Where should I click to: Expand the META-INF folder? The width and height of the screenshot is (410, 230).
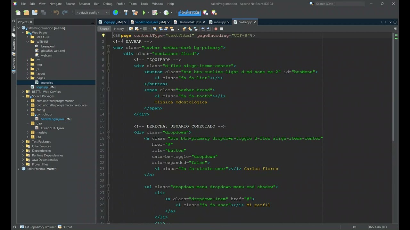tap(28, 37)
